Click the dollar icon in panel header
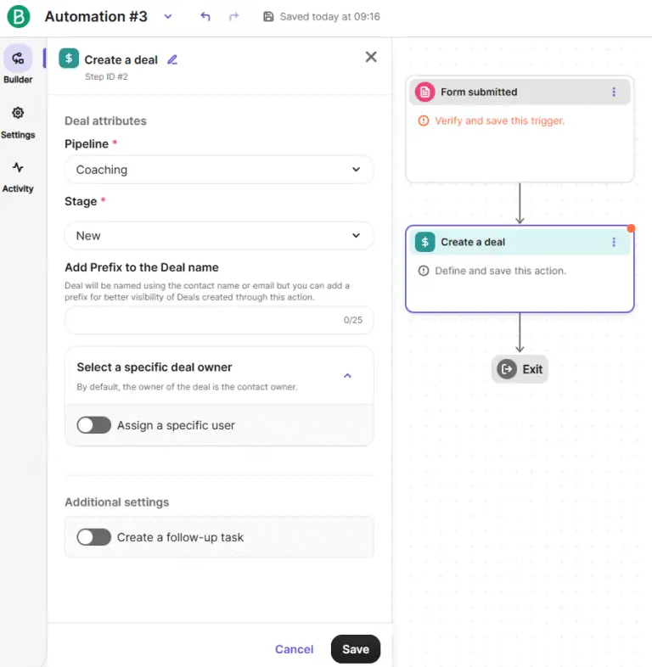 [x=69, y=59]
